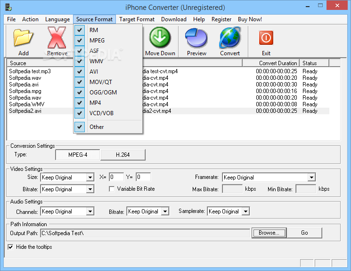Image resolution: width=351 pixels, height=271 pixels.
Task: Open the video Size dropdown
Action: pos(90,177)
